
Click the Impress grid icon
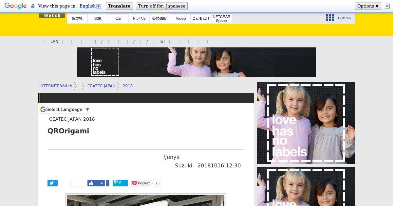click(330, 18)
